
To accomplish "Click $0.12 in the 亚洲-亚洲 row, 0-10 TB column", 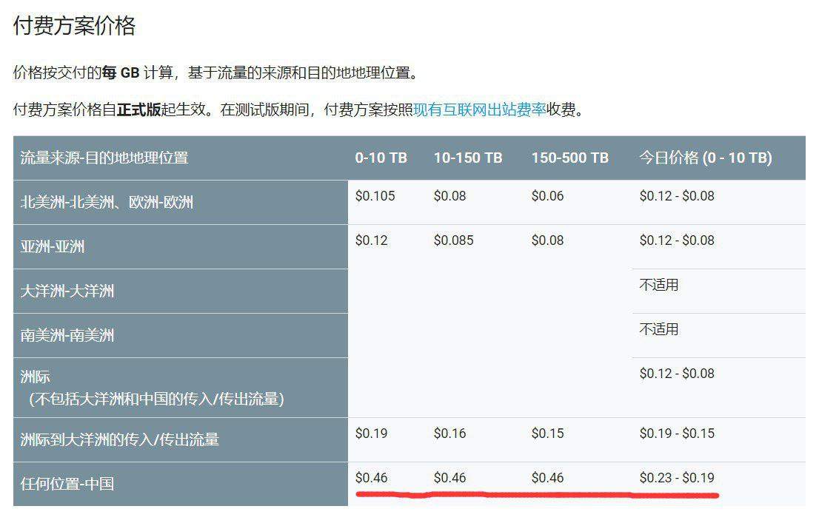I will 372,240.
